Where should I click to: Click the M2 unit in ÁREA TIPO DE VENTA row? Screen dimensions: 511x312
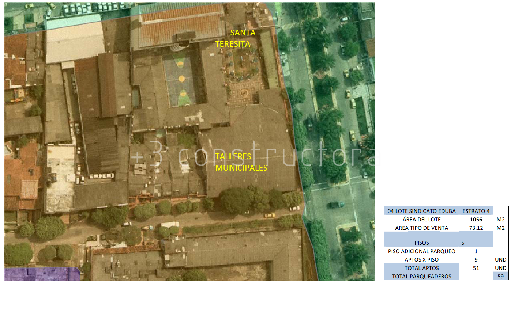pos(501,228)
